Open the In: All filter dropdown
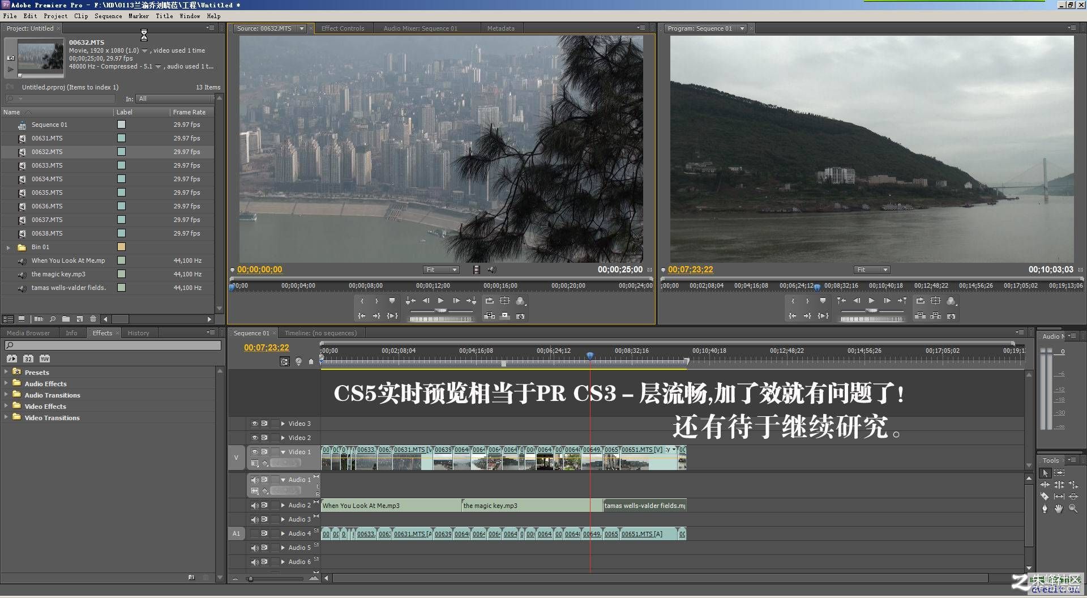The height and width of the screenshot is (598, 1087). point(174,99)
